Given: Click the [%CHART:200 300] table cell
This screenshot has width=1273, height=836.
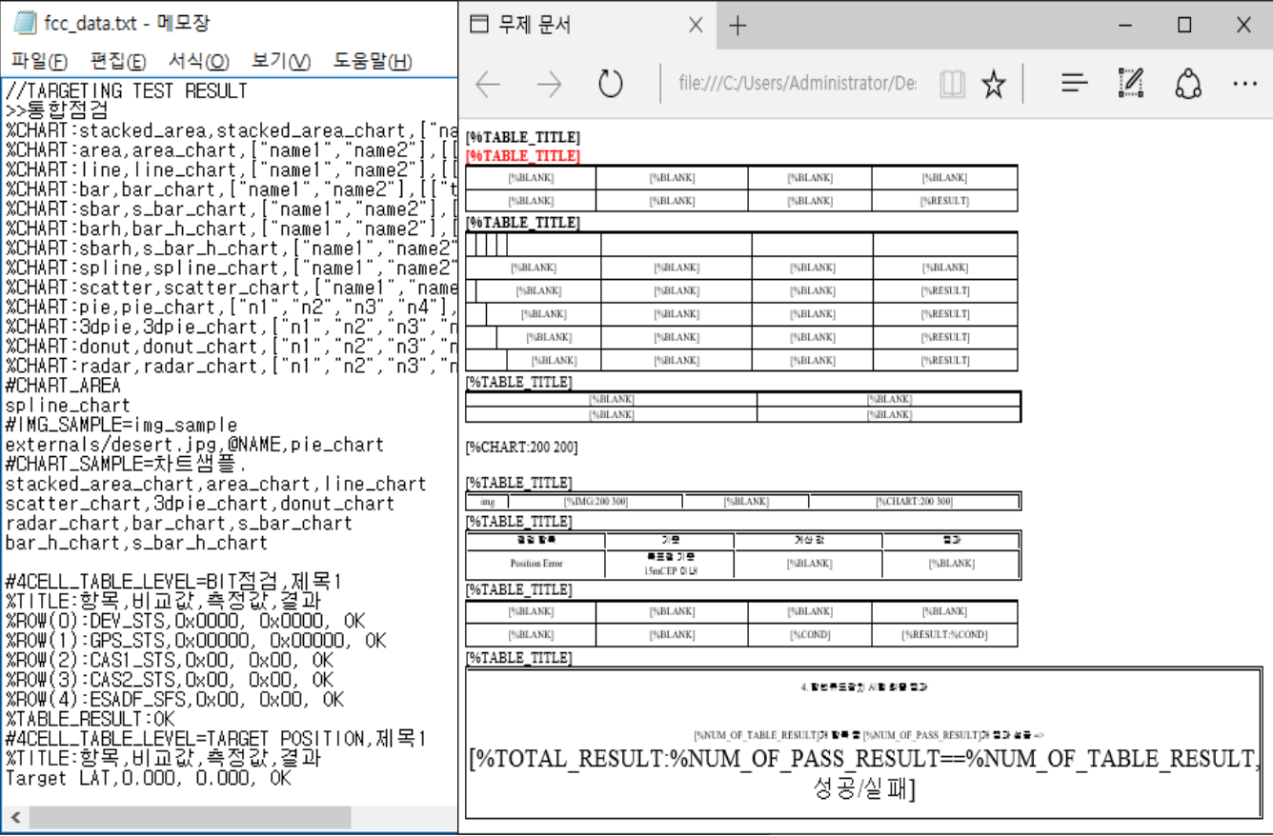Looking at the screenshot, I should tap(914, 502).
